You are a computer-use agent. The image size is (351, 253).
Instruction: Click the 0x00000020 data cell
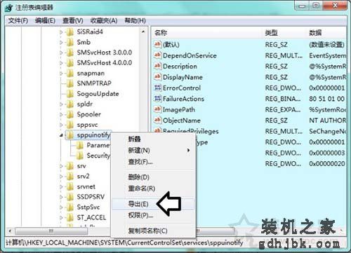click(327, 163)
